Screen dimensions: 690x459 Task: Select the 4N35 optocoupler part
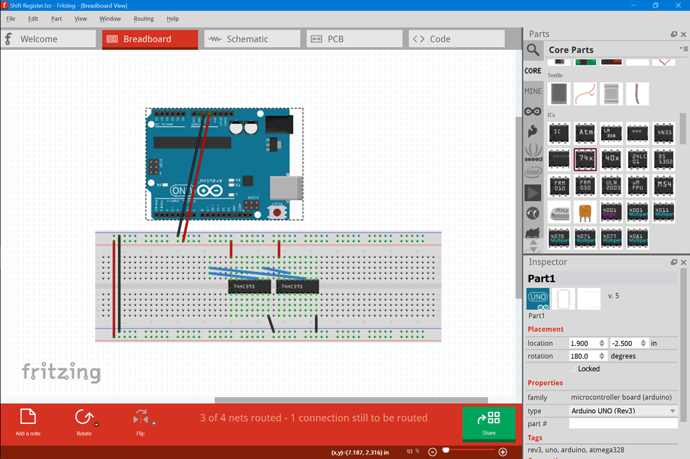[x=664, y=133]
